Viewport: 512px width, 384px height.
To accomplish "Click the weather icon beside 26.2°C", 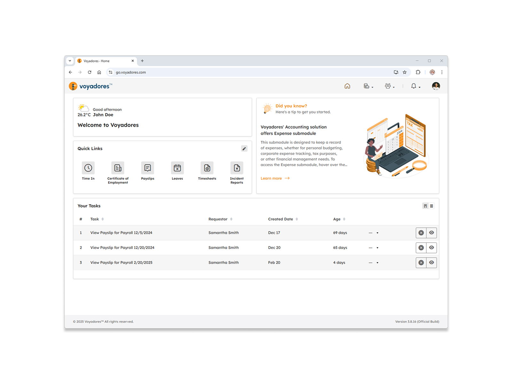I will (x=84, y=108).
